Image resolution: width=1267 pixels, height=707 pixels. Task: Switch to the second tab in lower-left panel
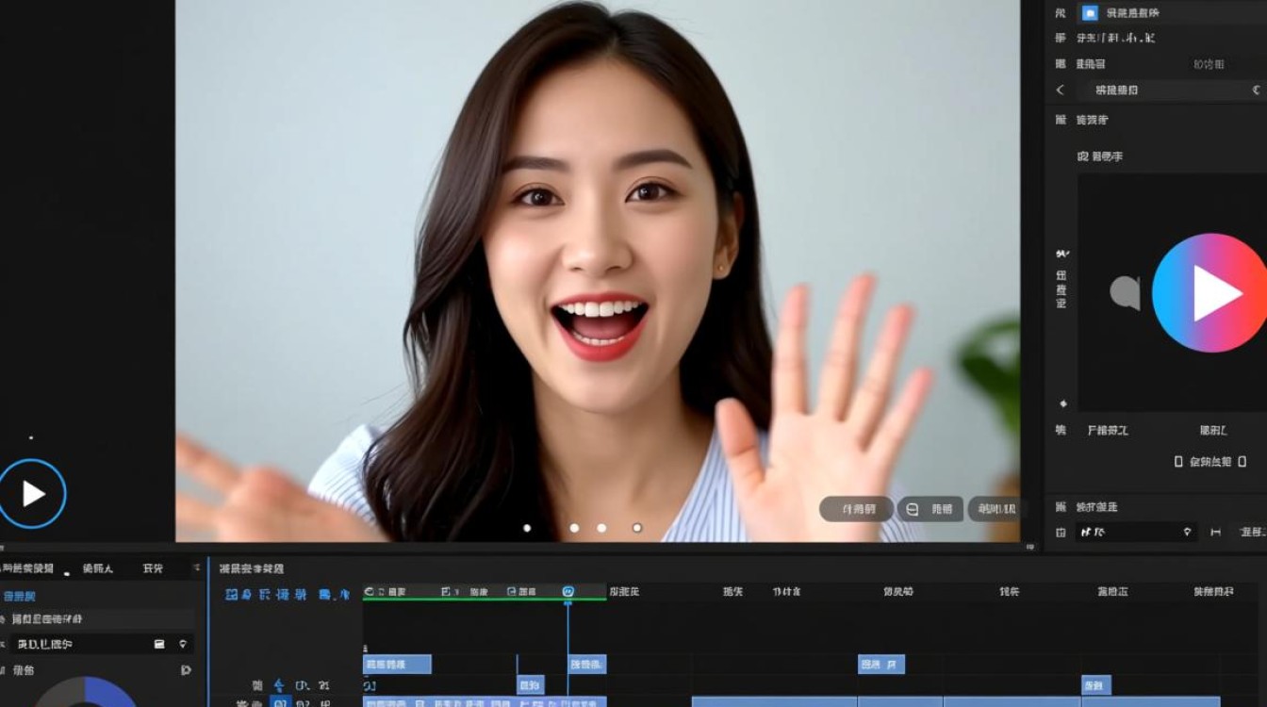click(x=97, y=568)
